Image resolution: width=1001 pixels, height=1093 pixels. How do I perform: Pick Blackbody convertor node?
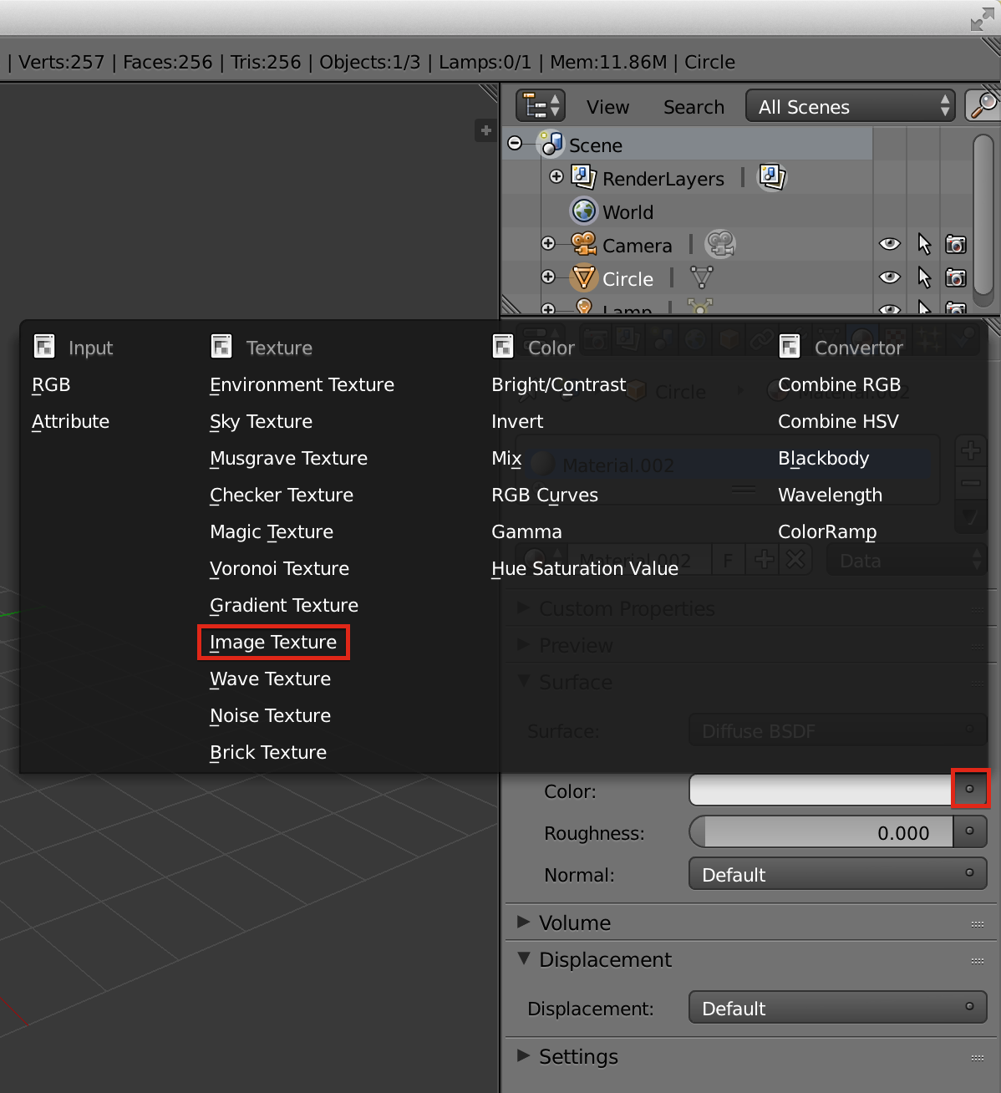[x=823, y=458]
